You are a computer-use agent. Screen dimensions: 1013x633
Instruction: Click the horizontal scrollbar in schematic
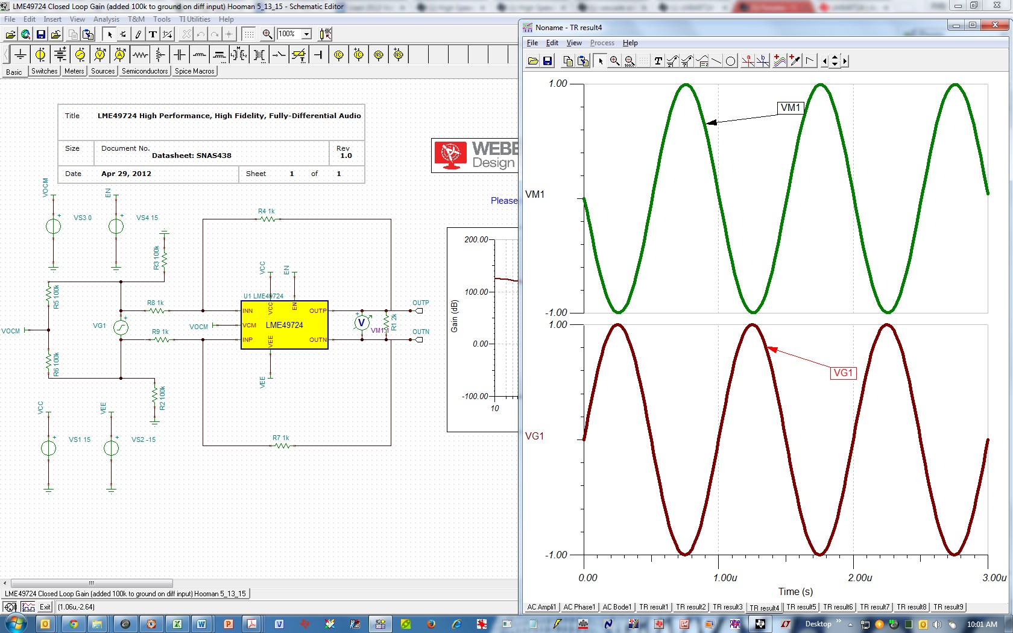[x=92, y=583]
